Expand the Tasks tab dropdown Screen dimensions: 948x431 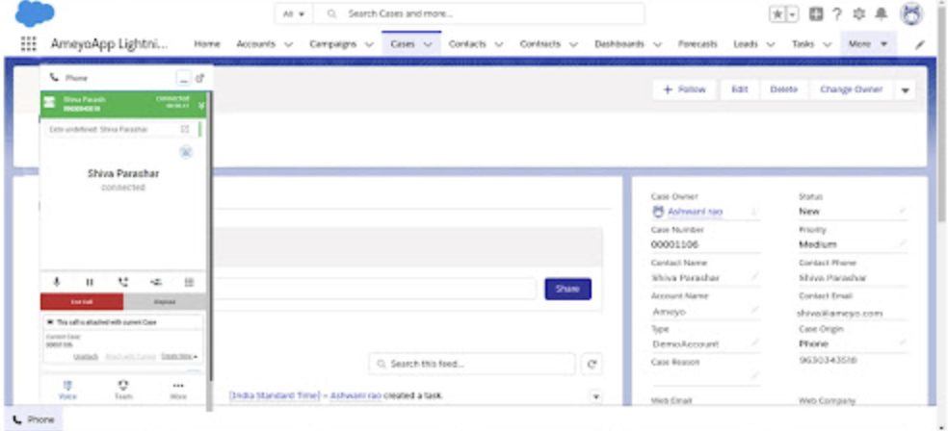tap(828, 44)
